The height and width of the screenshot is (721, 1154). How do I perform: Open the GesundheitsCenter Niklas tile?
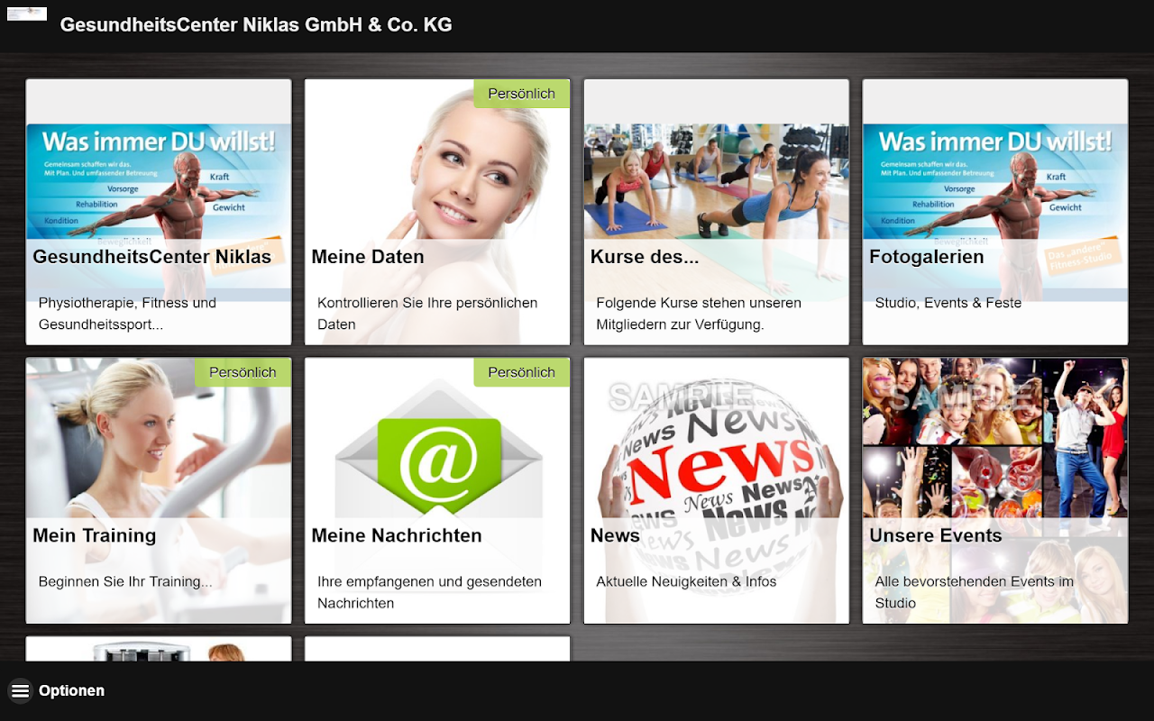[x=159, y=212]
